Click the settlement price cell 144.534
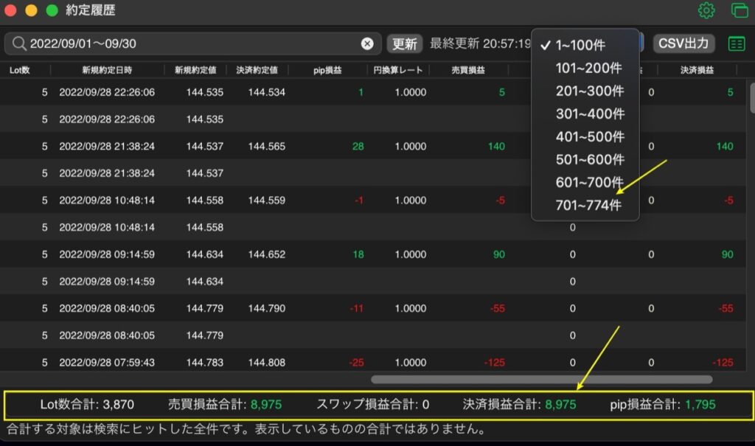Image resolution: width=755 pixels, height=446 pixels. (267, 92)
